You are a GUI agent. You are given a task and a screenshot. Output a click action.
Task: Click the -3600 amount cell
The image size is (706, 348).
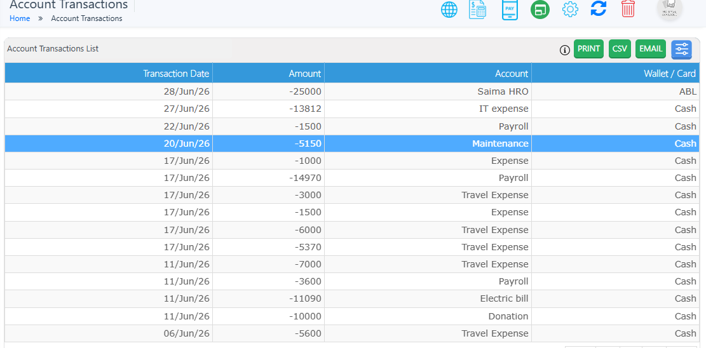268,281
